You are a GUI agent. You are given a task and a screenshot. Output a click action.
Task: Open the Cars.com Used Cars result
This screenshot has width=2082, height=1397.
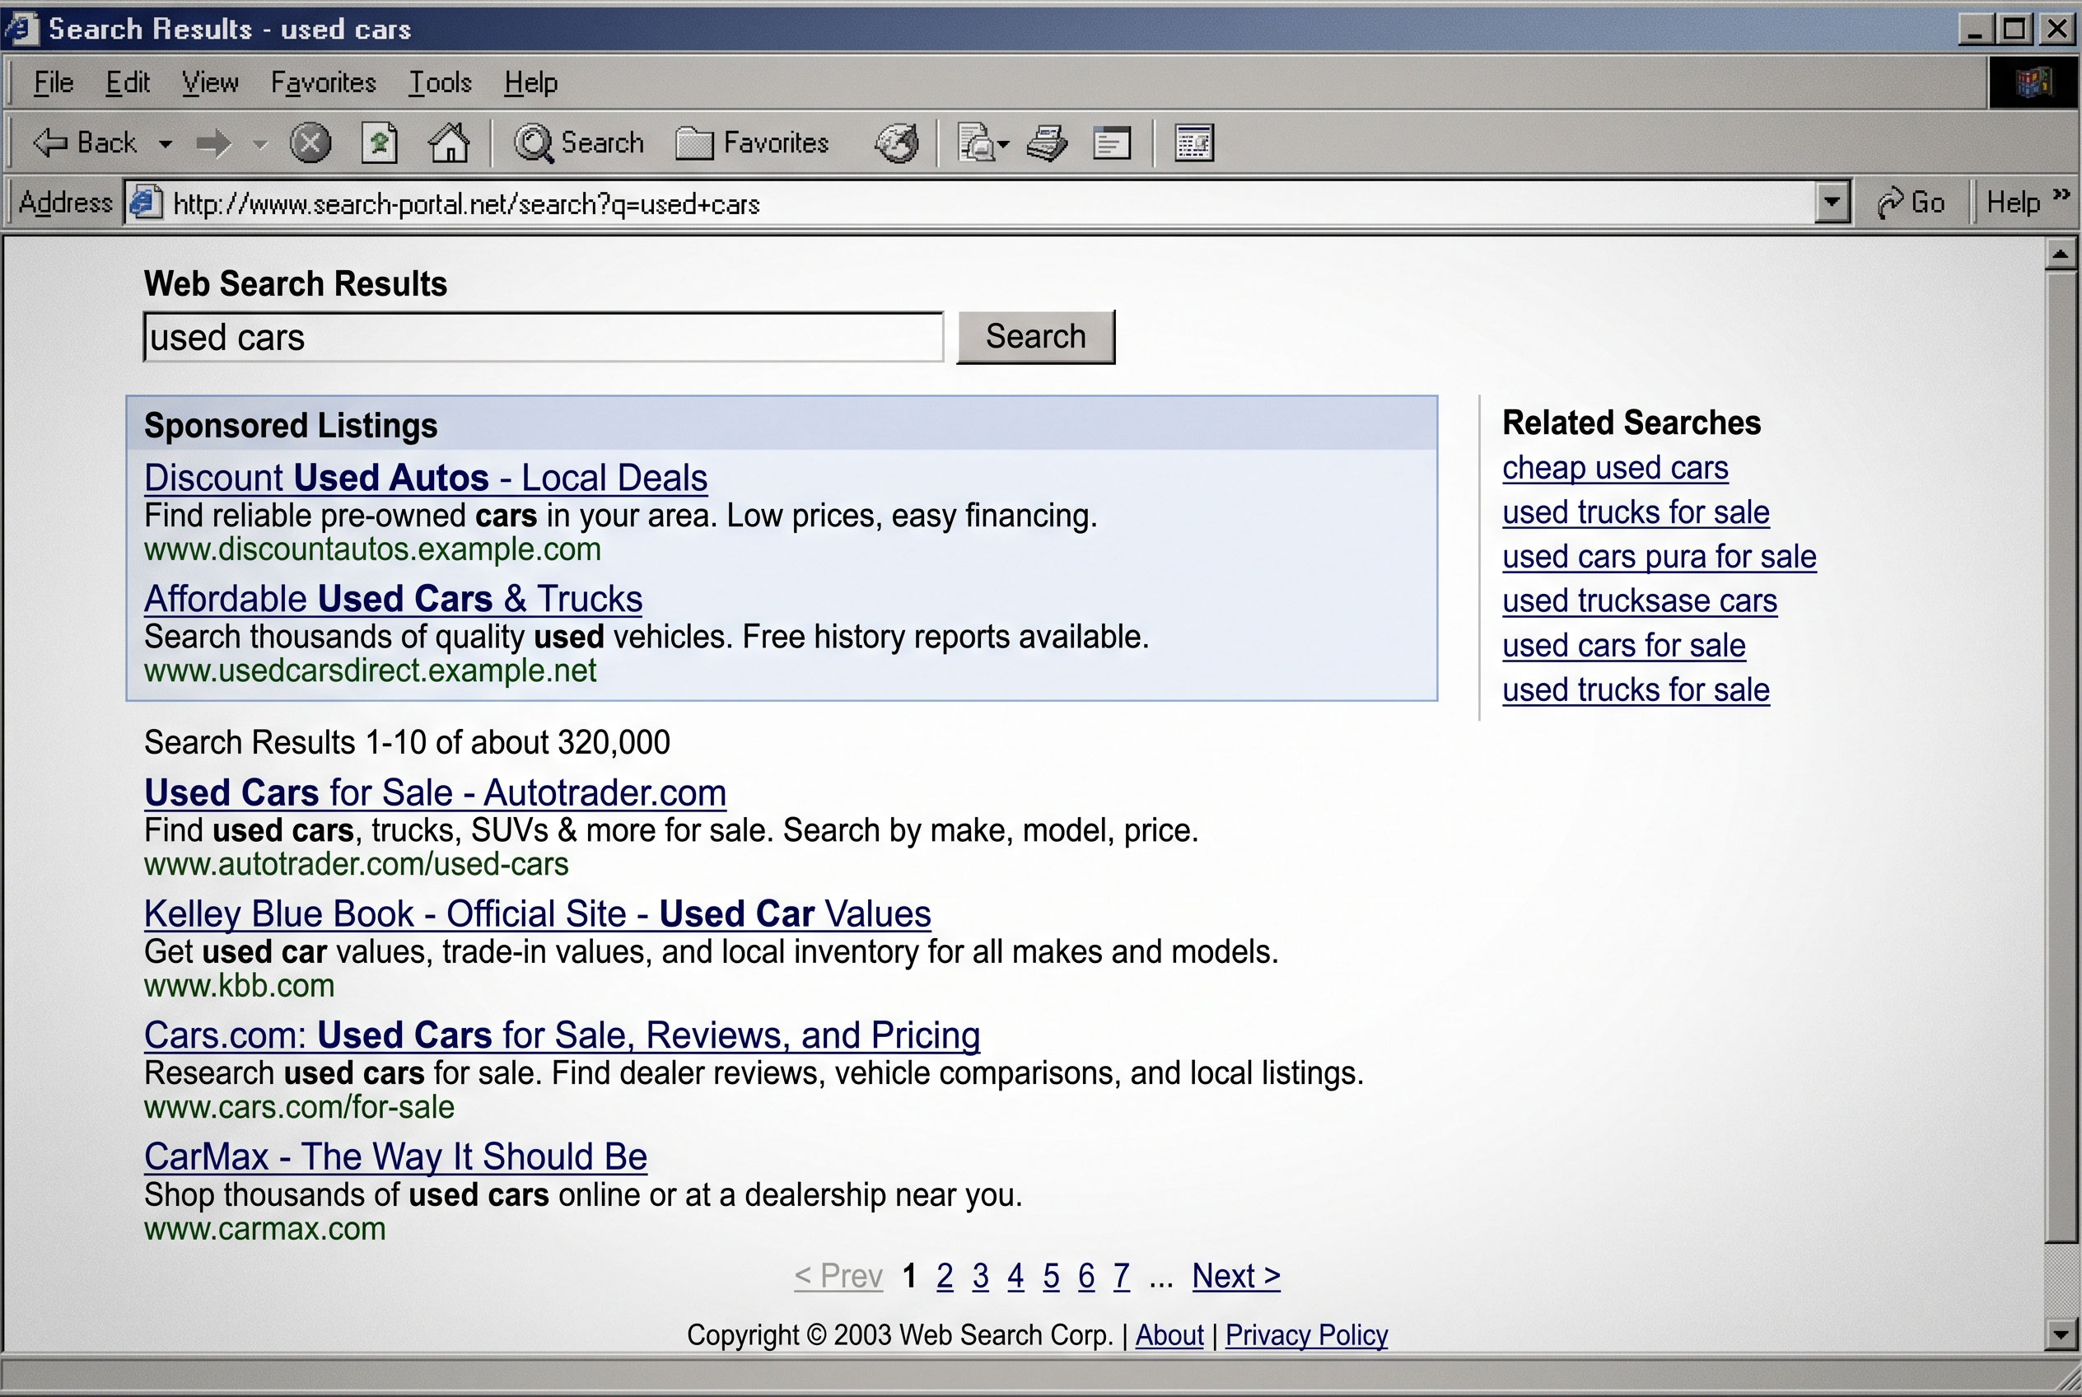coord(563,1035)
